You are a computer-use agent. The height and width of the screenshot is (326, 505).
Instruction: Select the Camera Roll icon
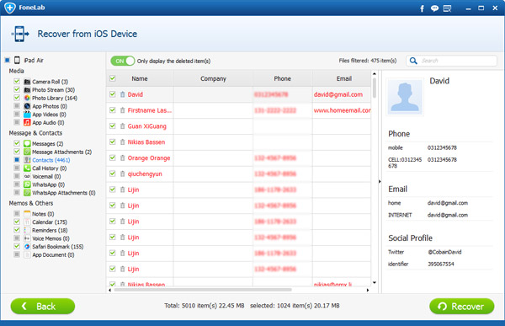point(28,82)
